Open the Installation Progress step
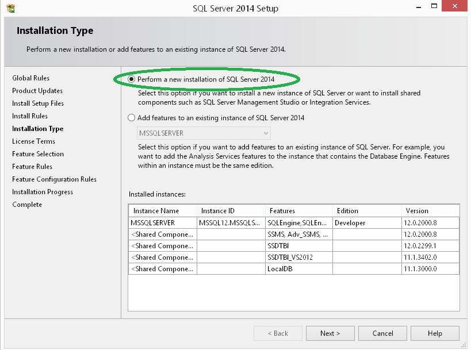The image size is (471, 350). tap(42, 191)
